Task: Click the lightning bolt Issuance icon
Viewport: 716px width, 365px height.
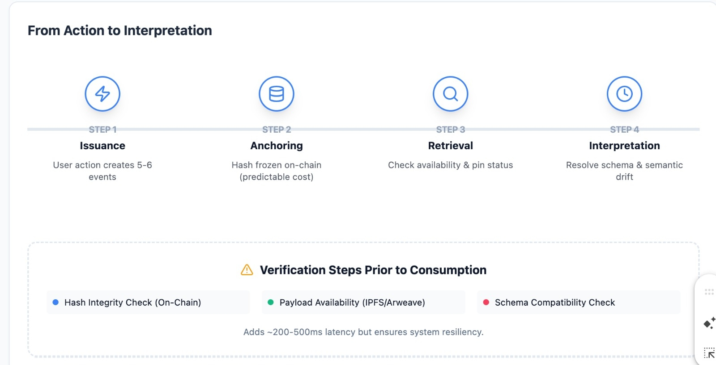Action: pos(102,94)
